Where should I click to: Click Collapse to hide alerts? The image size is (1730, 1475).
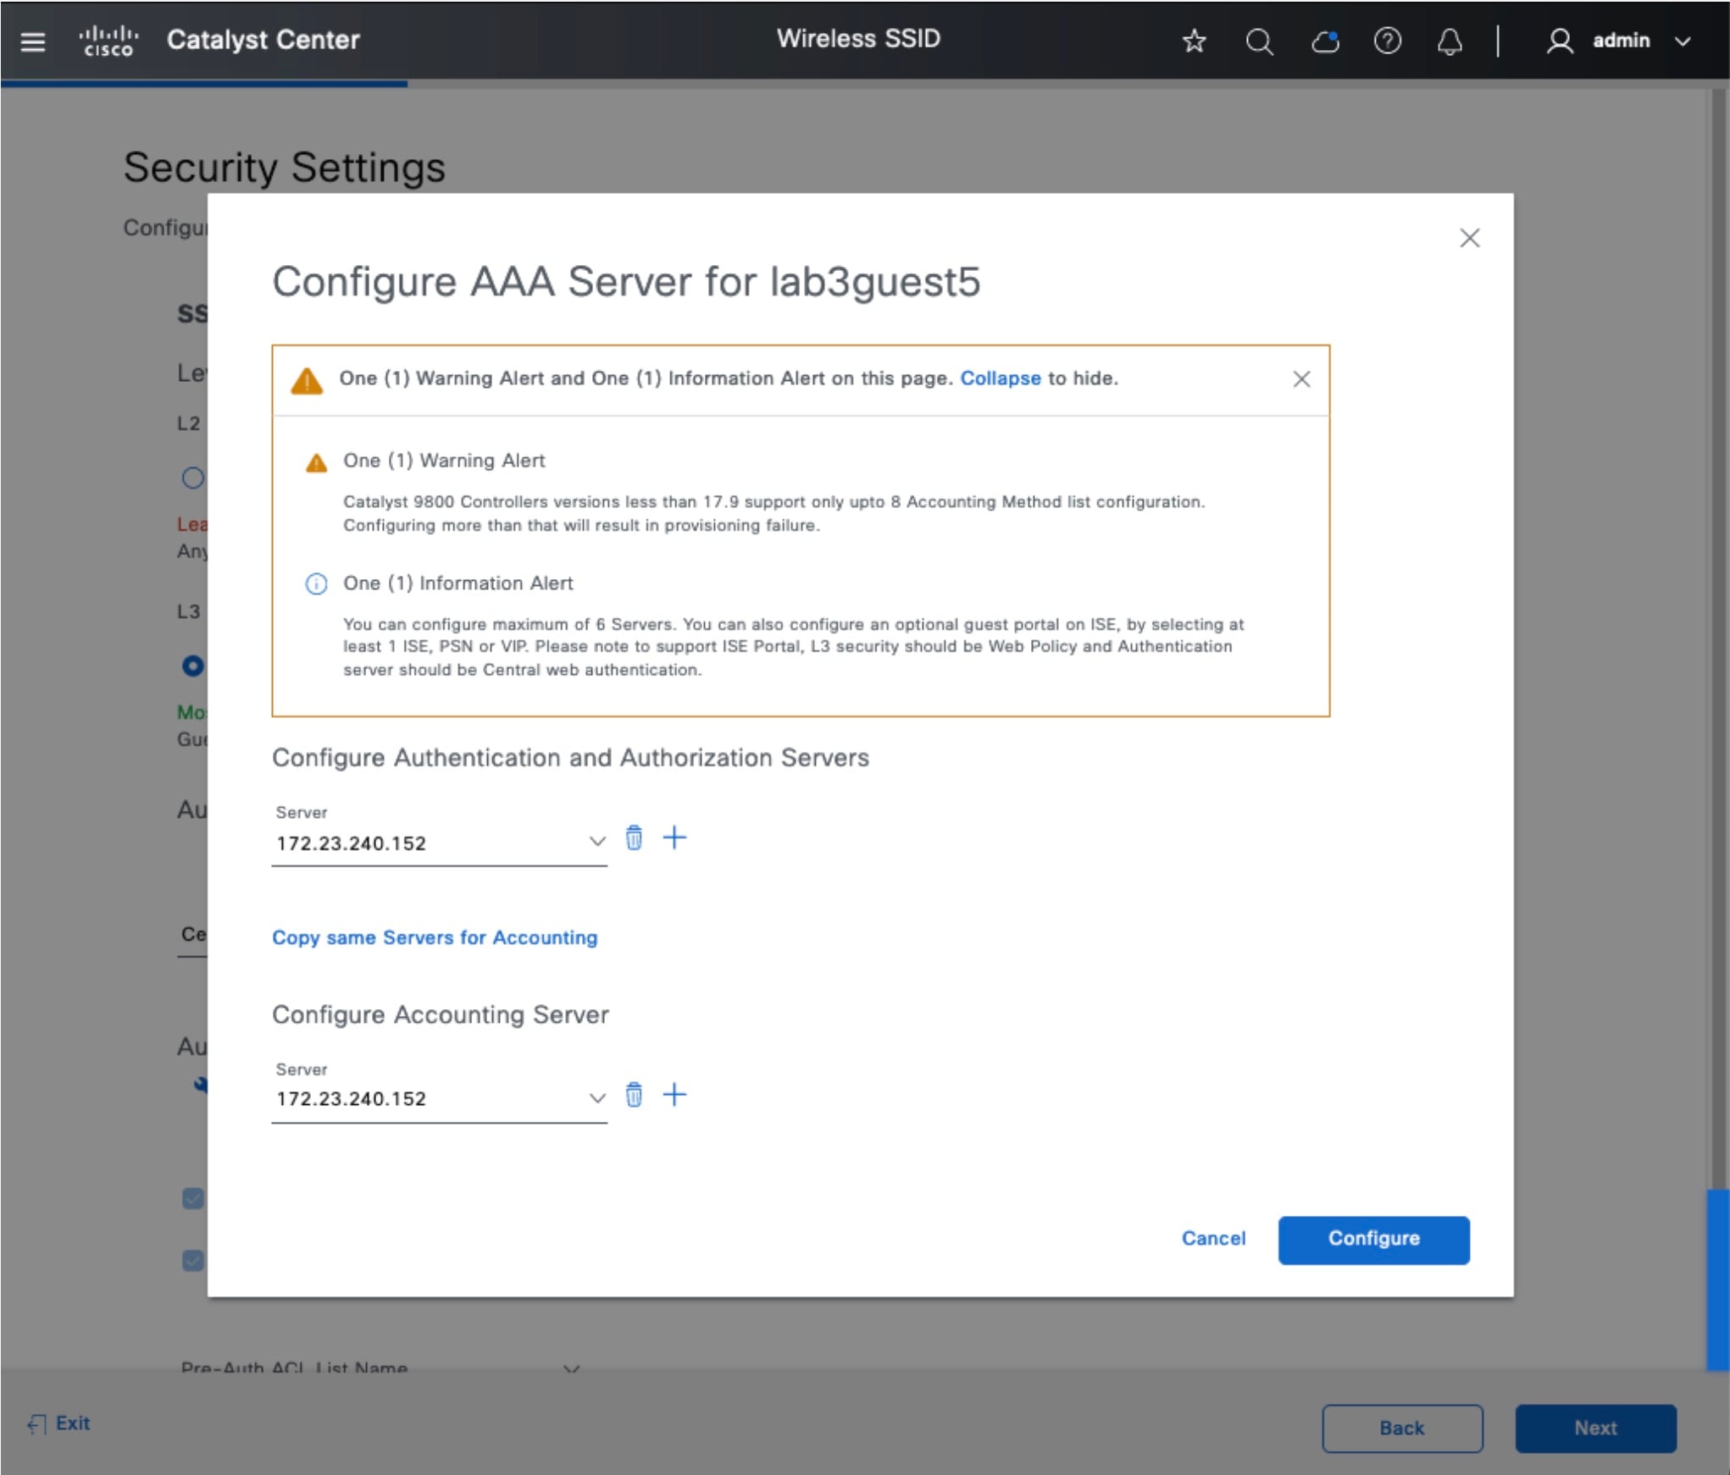click(1000, 378)
